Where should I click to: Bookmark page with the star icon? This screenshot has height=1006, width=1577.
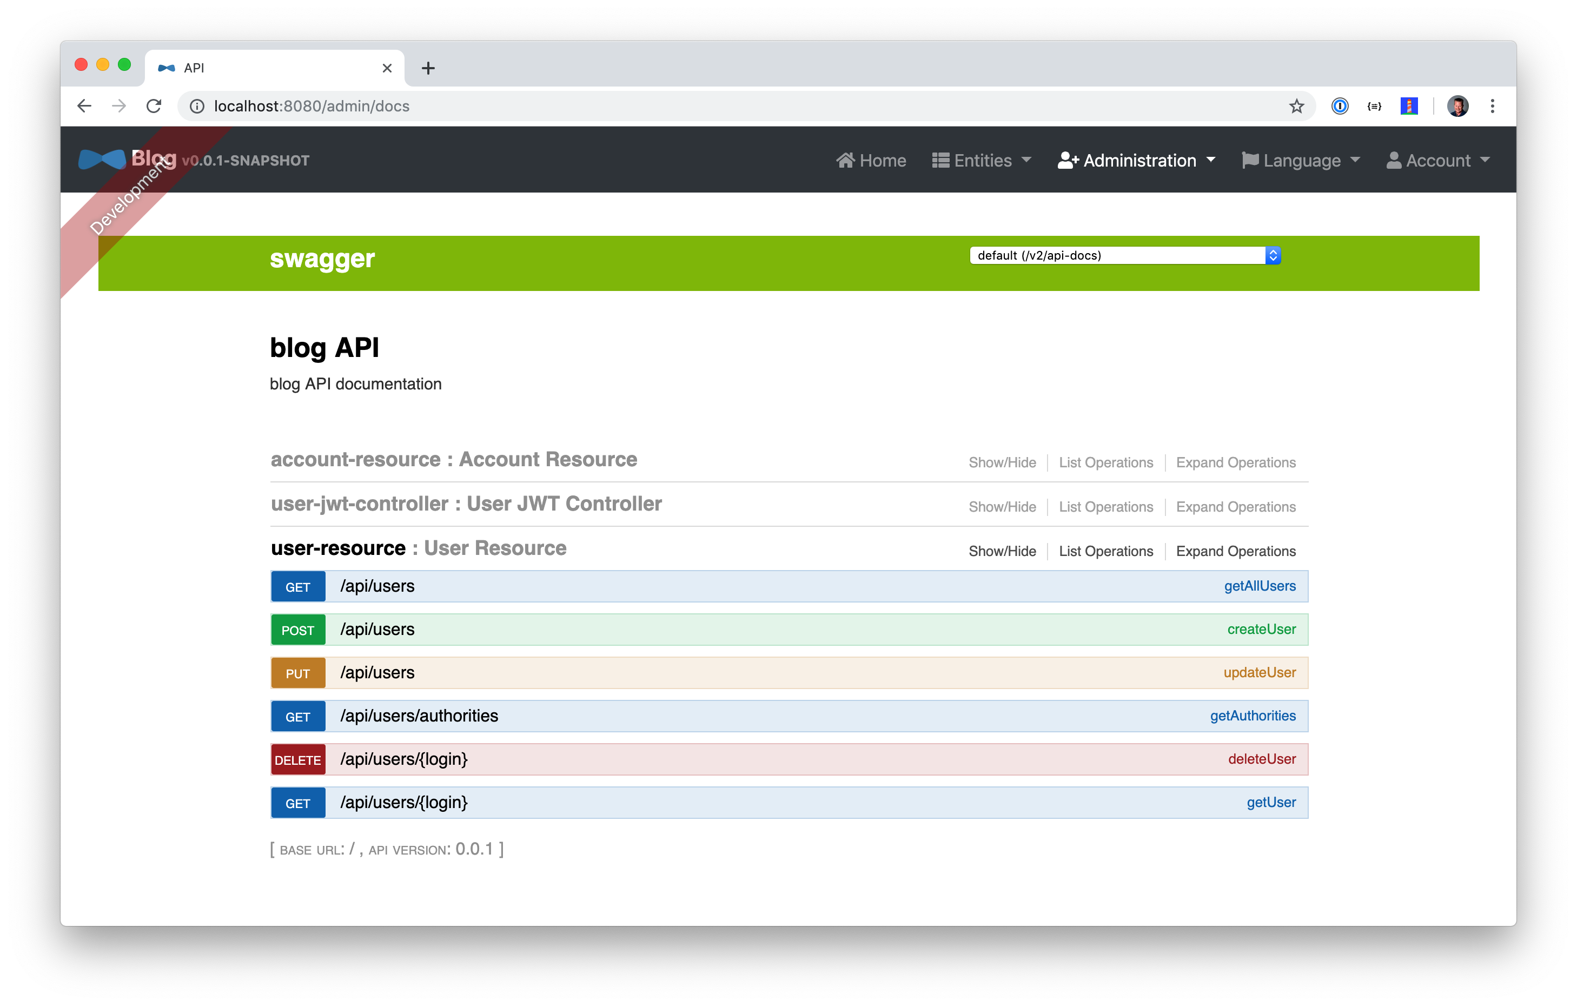click(1296, 106)
